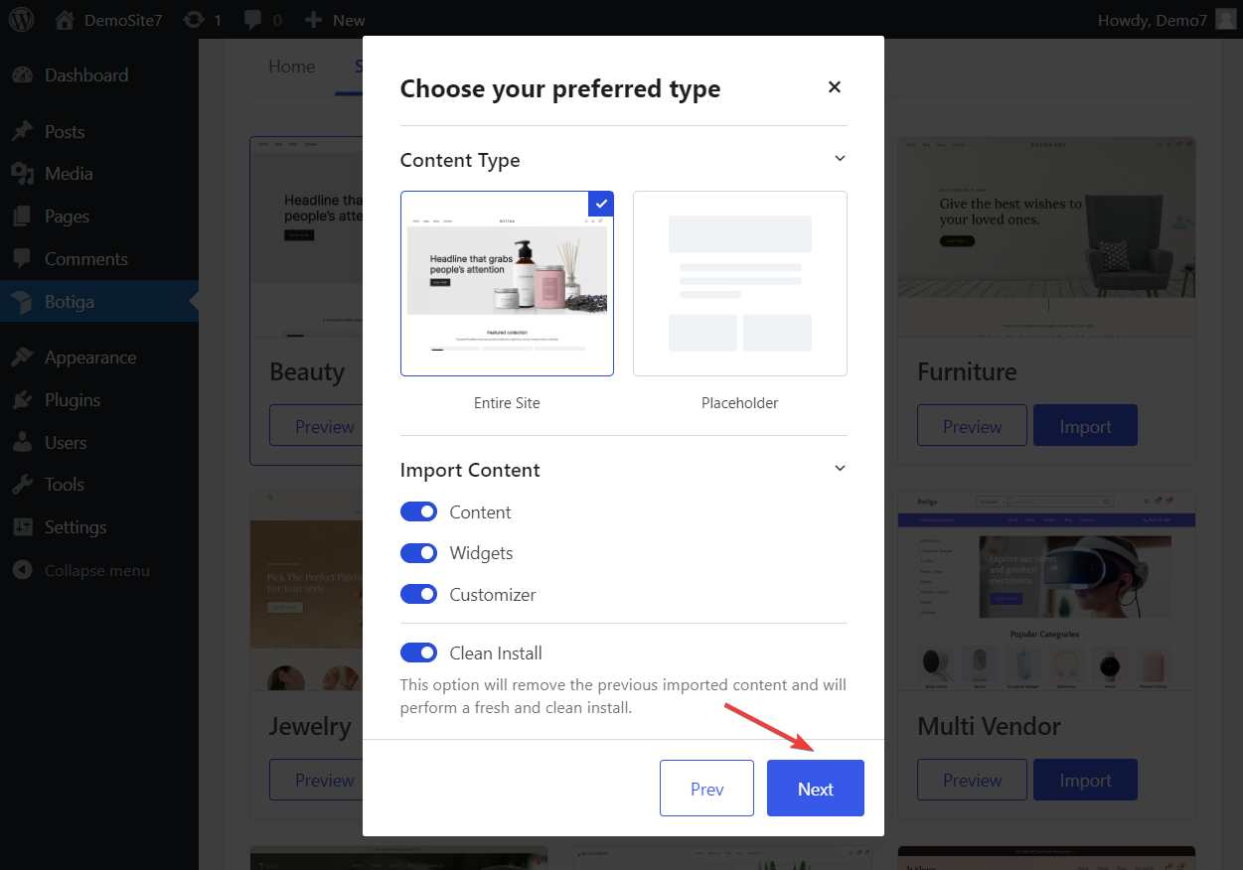Screen dimensions: 1243x870
Task: Open Pages in the sidebar
Action: (x=99, y=217)
